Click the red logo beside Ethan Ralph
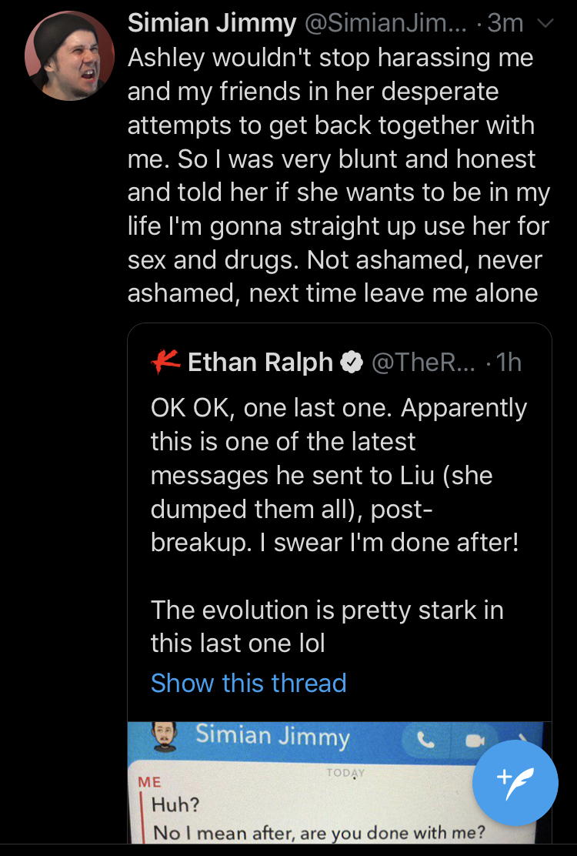The width and height of the screenshot is (577, 856). coord(166,362)
